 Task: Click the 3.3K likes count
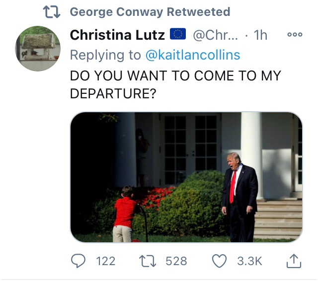coord(249,261)
